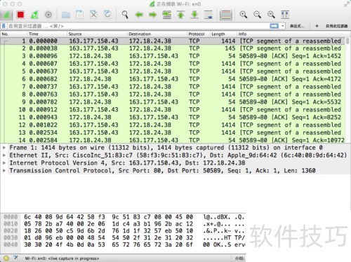This screenshot has width=351, height=262.
Task: Restart the current capture
Action: 34,15
